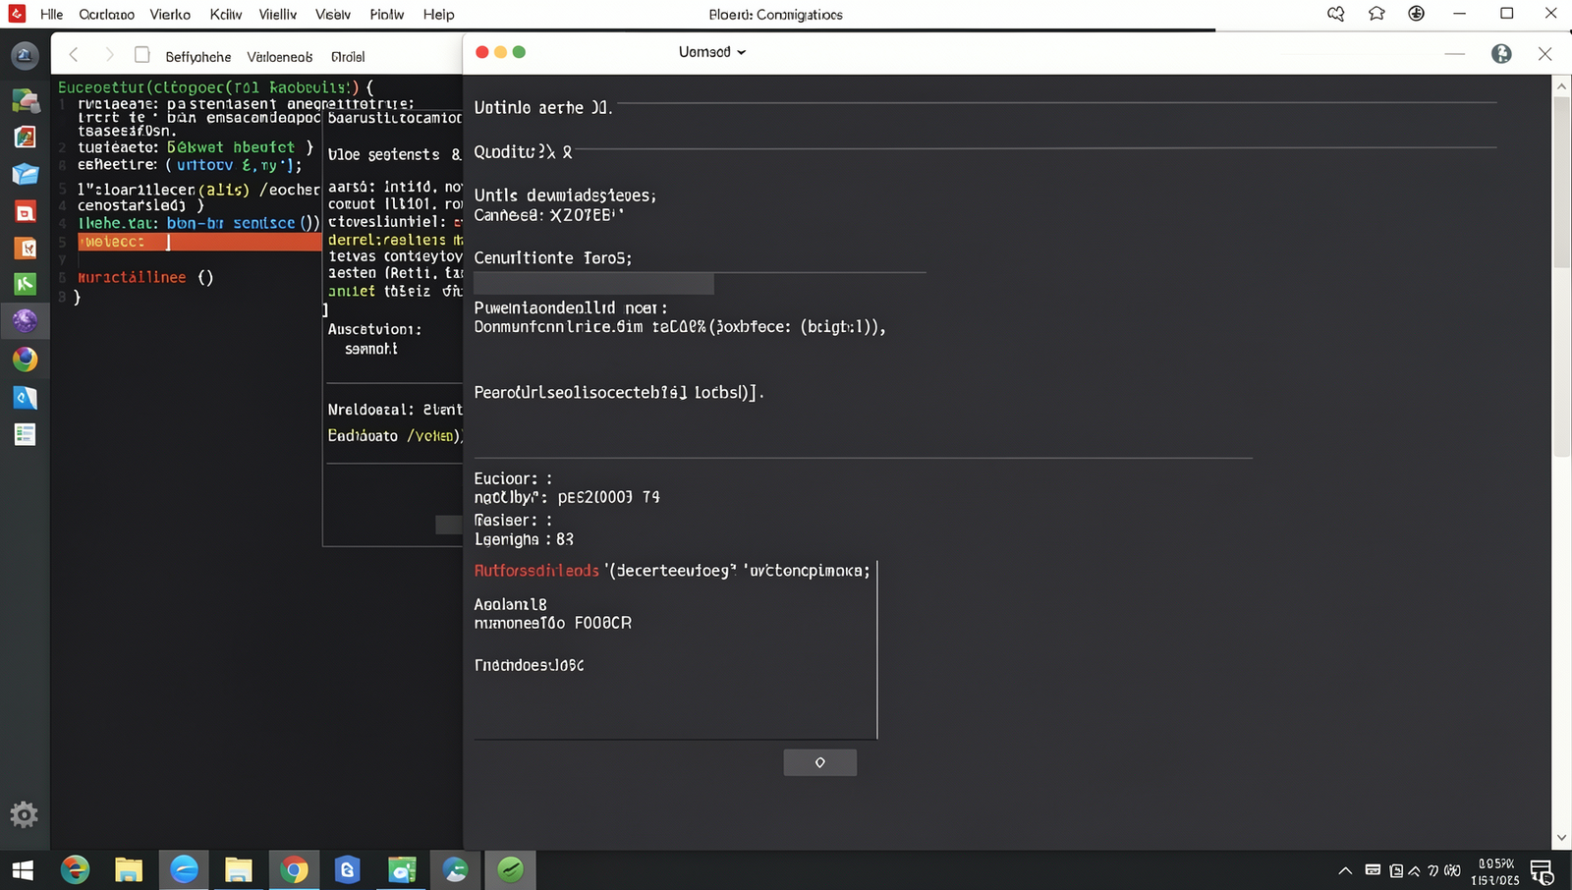Screen dimensions: 1572x890
Task: Click the dash button in the dialog header
Action: pyautogui.click(x=1455, y=54)
